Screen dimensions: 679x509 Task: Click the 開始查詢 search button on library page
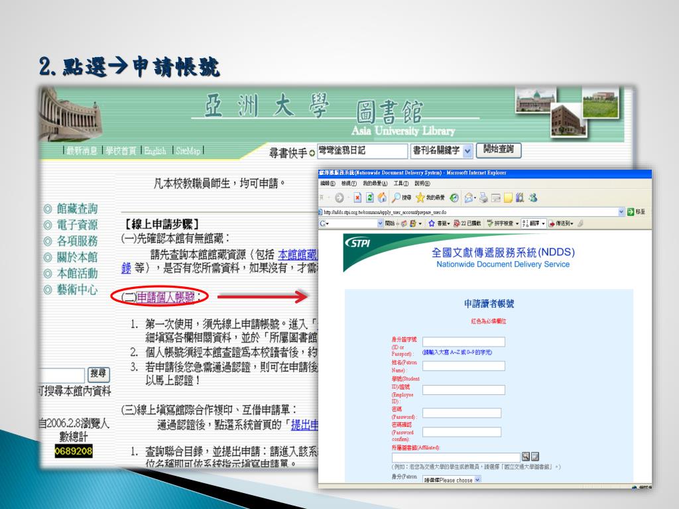(x=499, y=150)
